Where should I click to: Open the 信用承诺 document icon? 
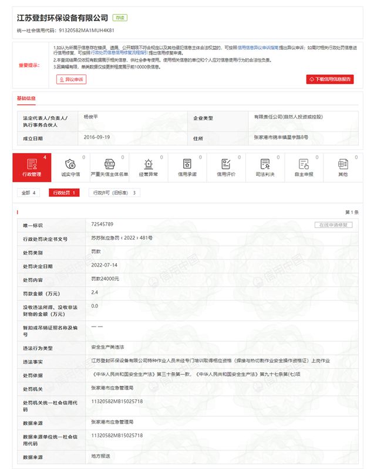click(187, 164)
